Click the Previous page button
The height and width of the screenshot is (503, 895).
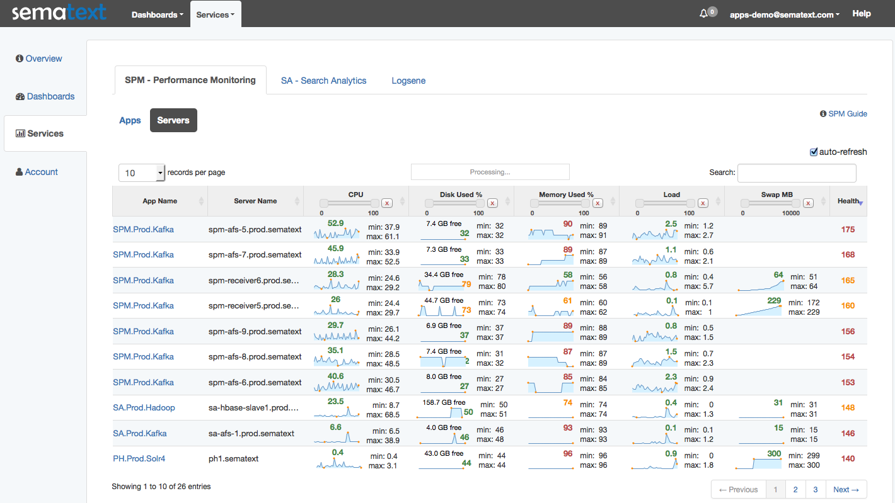pos(739,489)
